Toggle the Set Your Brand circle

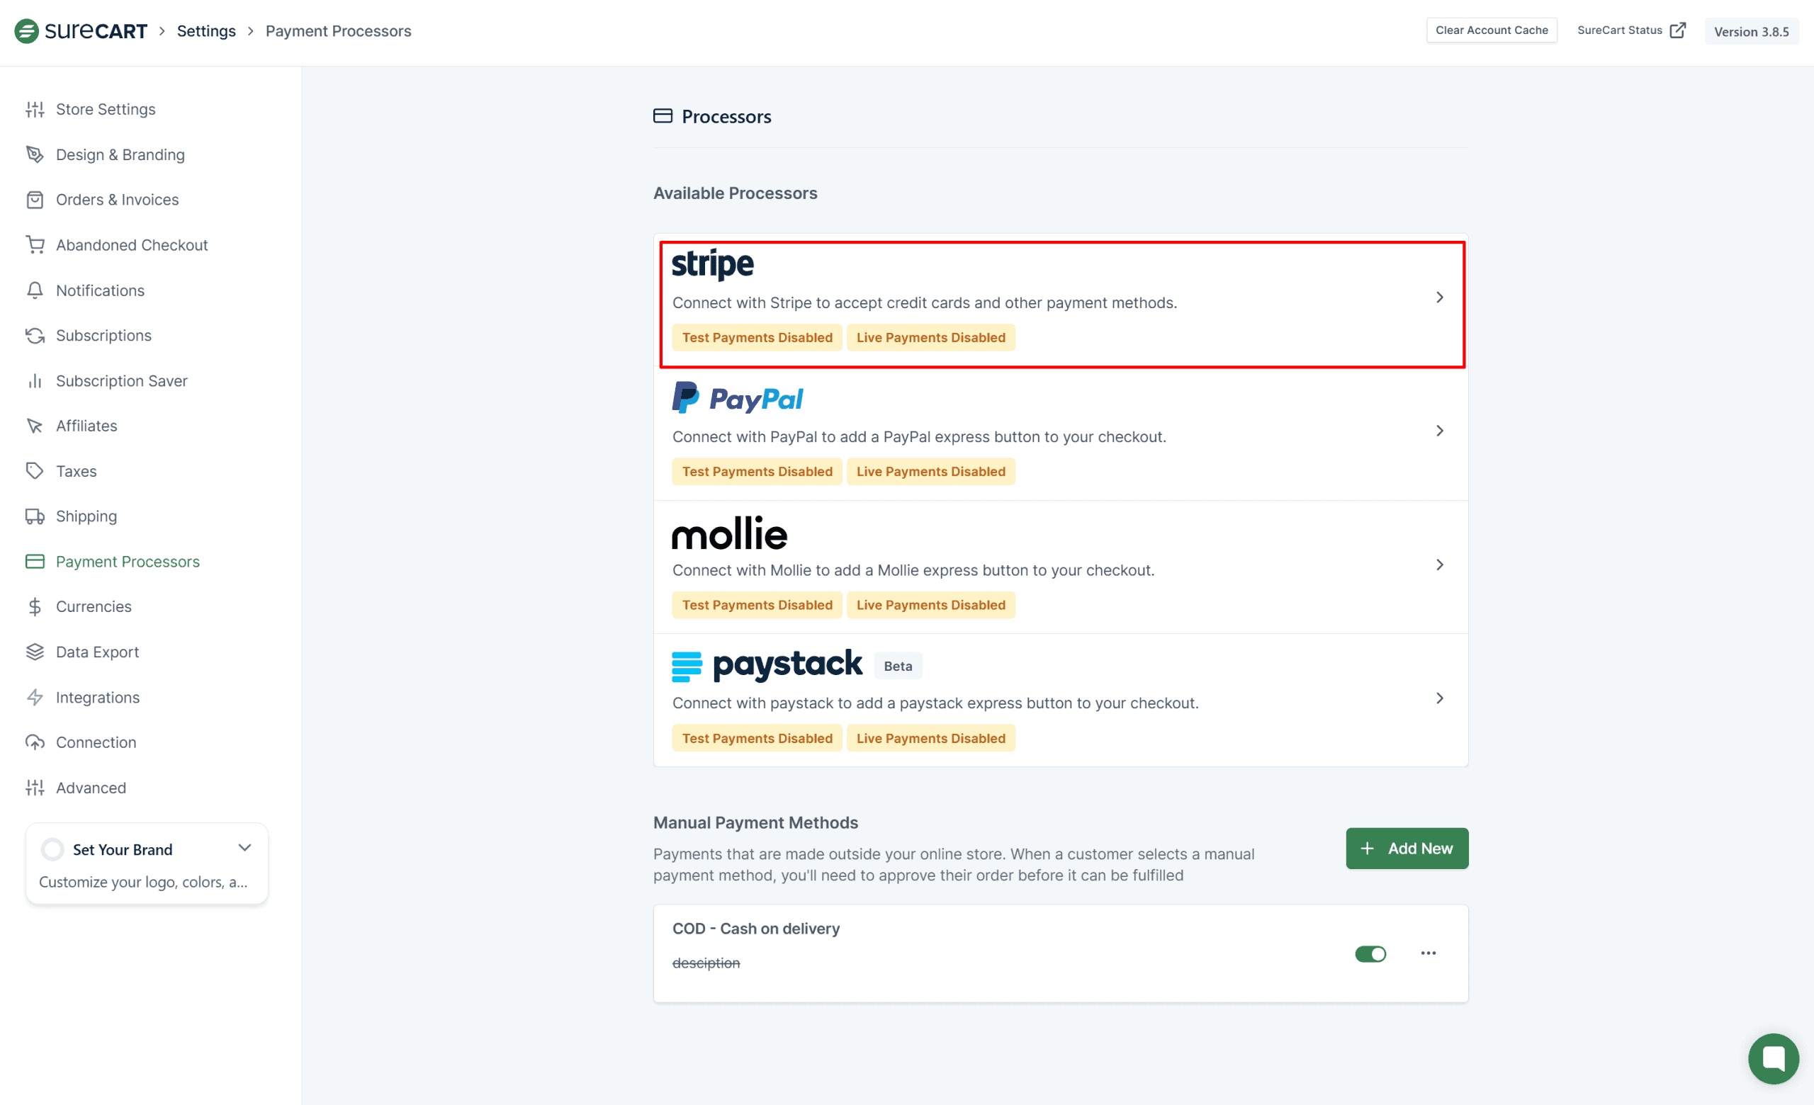pos(52,850)
